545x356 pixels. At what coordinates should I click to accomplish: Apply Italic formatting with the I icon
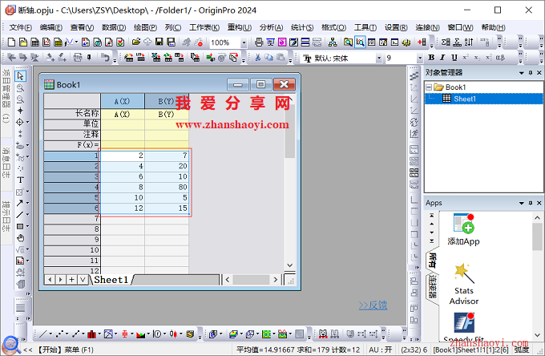click(x=442, y=58)
